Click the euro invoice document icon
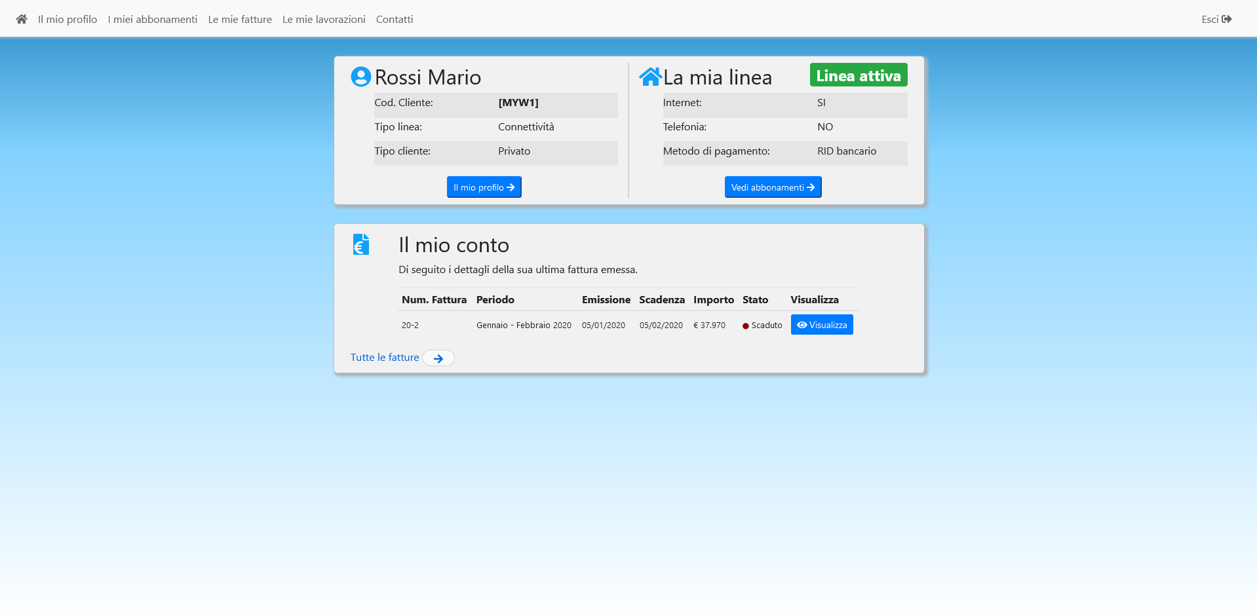1257x613 pixels. click(x=360, y=244)
